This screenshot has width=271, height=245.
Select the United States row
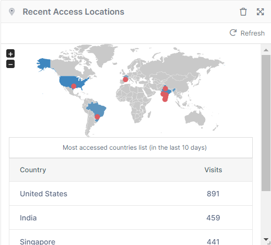click(x=131, y=194)
